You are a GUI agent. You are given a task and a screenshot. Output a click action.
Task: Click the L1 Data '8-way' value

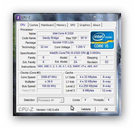pyautogui.click(x=107, y=77)
